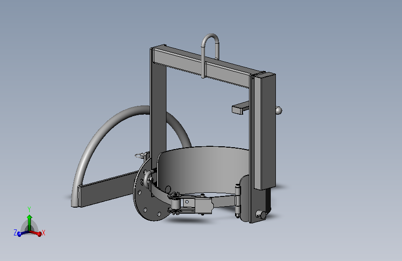Select the round ball knob on right post
Screen dimensions: 402x261
(x=279, y=111)
